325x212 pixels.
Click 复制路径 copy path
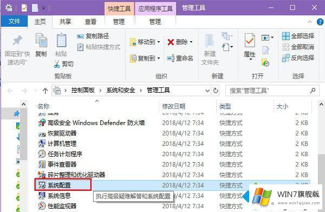(x=93, y=36)
